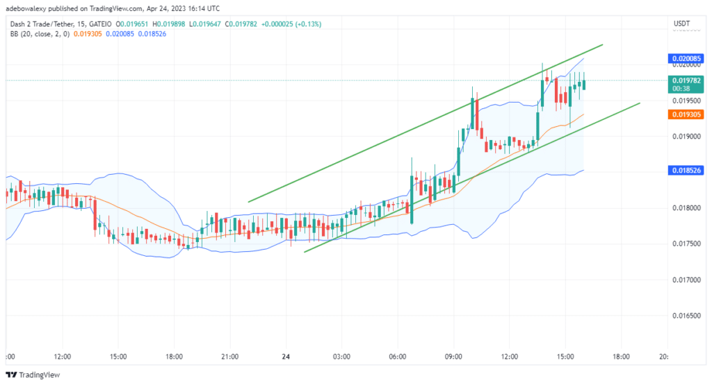
Task: Click the 0.017000 price scale value
Action: pyautogui.click(x=686, y=280)
